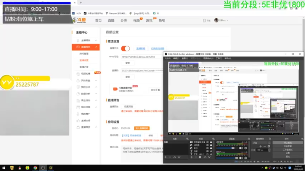Move the selected source up
Viewport: 305px width, 171px height.
pyautogui.click(x=205, y=157)
